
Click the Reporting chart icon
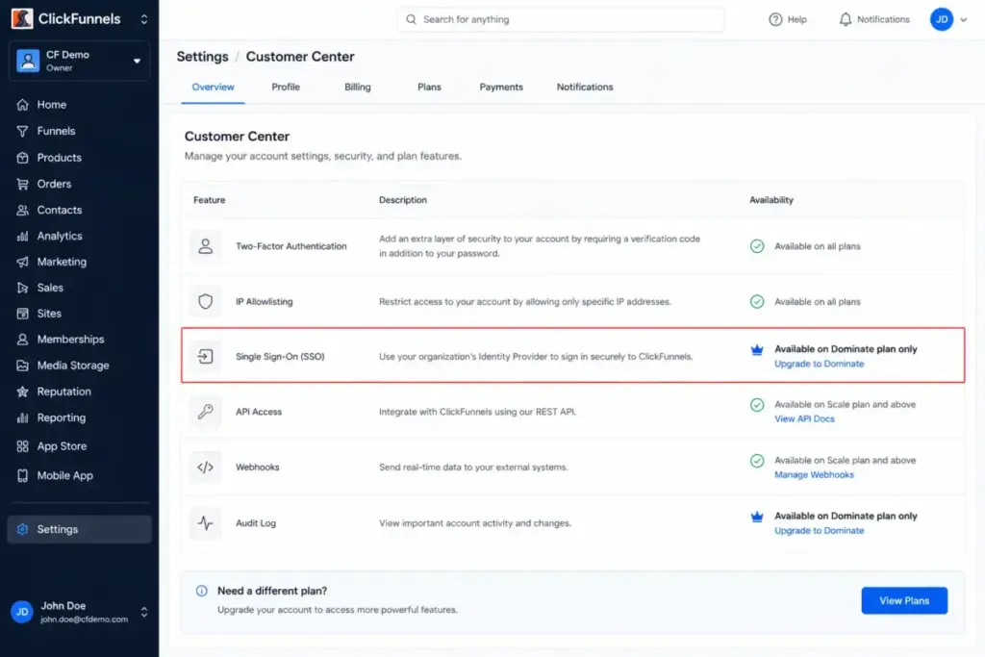[x=23, y=417]
